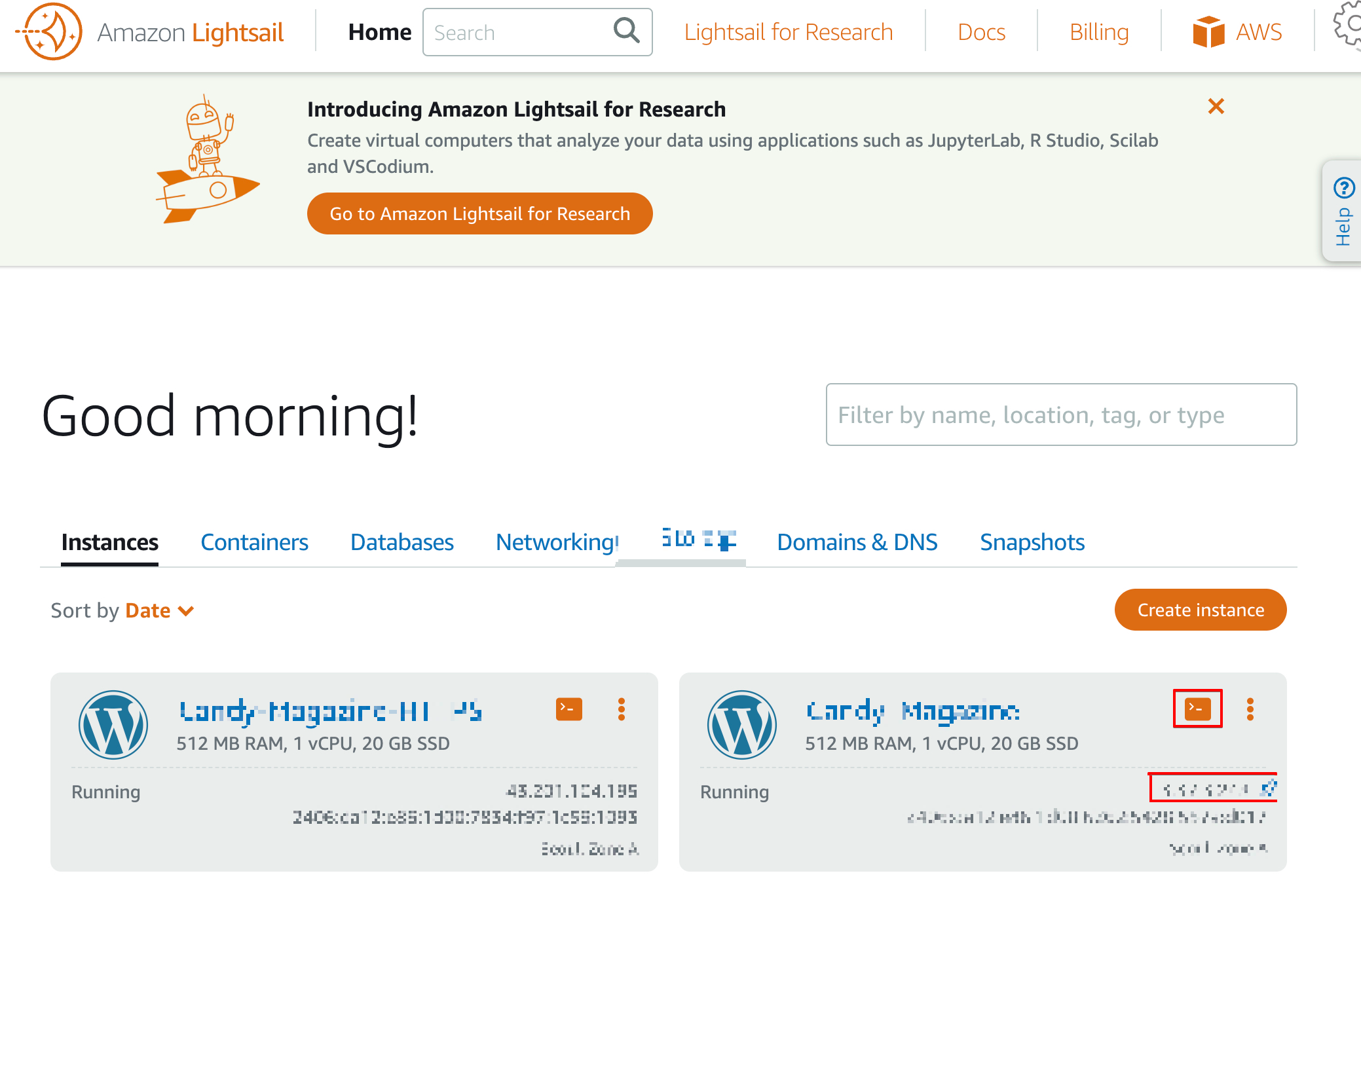This screenshot has height=1091, width=1361.
Task: Open three-dot menu of second instance
Action: coord(1250,709)
